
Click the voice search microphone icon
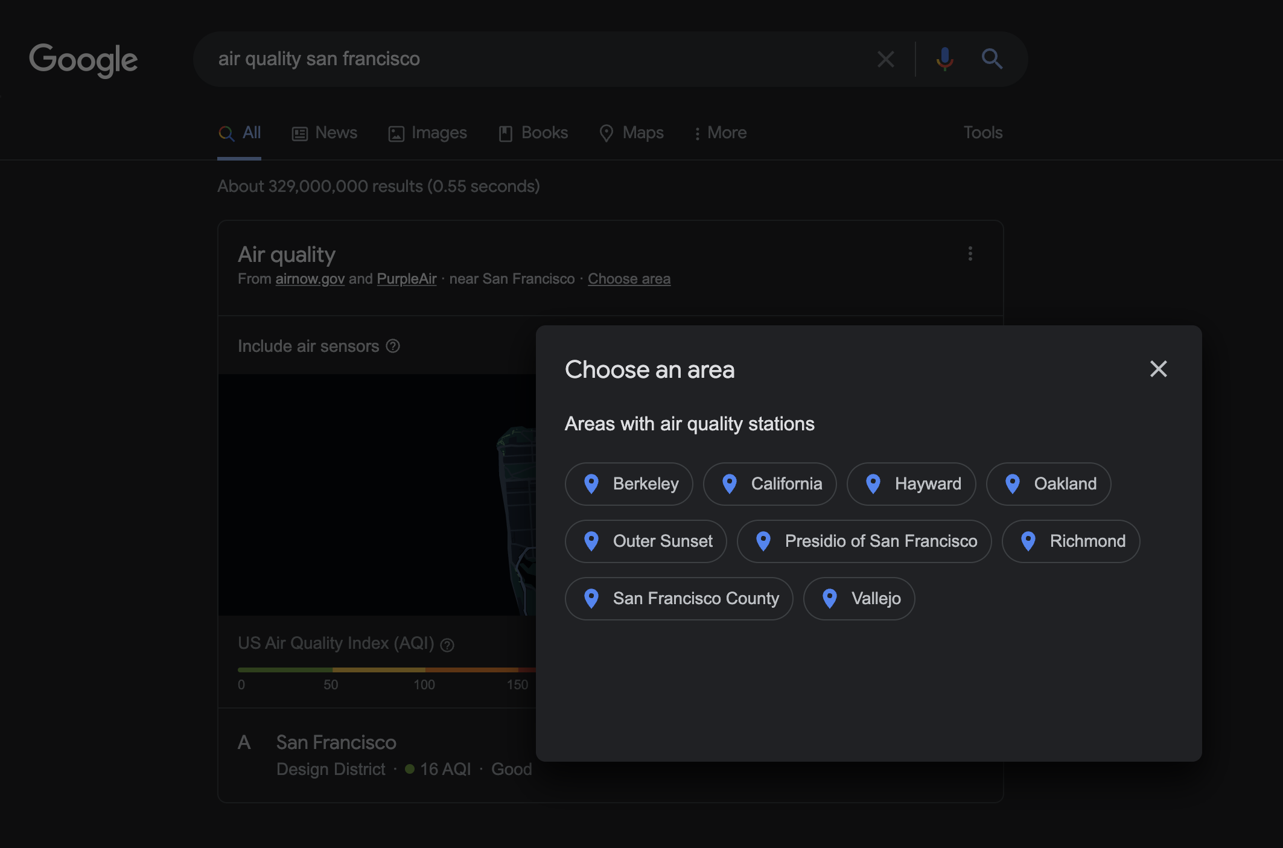944,59
